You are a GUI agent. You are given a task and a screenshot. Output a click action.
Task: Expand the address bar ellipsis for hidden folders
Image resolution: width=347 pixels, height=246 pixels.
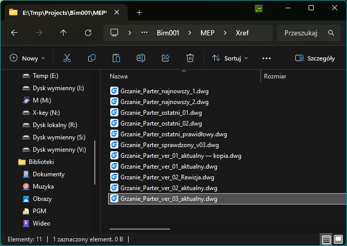pyautogui.click(x=145, y=33)
